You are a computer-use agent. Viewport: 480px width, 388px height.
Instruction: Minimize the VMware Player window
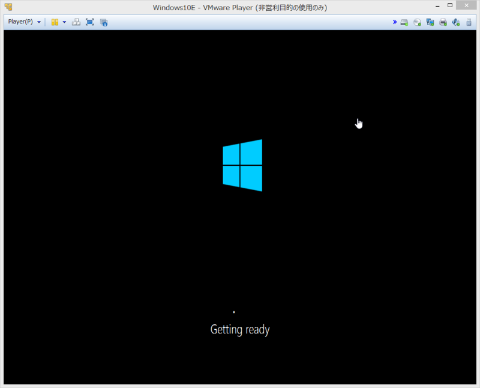tap(437, 6)
